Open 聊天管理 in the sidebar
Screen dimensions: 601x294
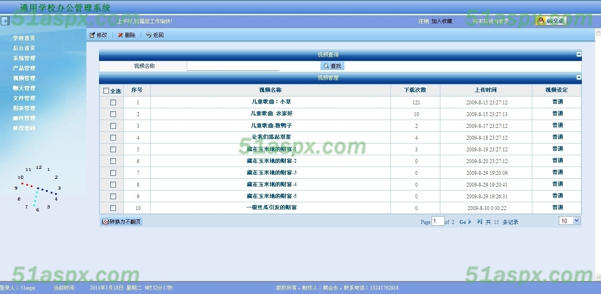24,88
